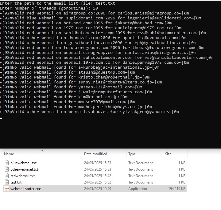
Task: Sort files by Type column header
Action: 132,154
